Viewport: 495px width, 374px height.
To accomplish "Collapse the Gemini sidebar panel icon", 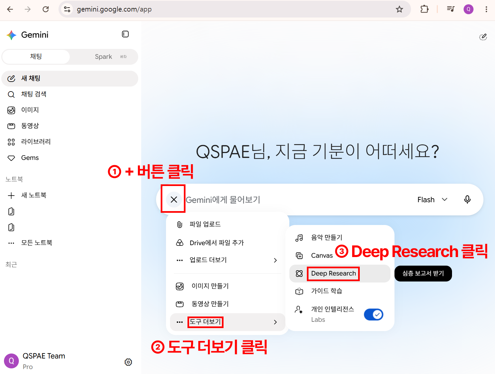I will click(x=125, y=34).
